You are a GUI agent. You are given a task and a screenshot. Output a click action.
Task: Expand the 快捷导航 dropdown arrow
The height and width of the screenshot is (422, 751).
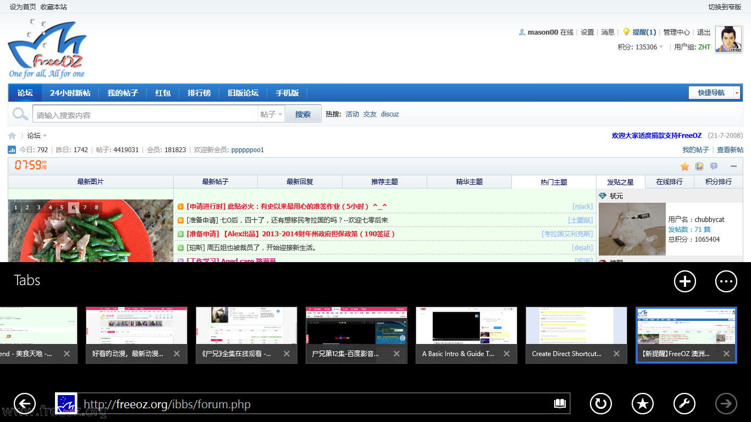737,93
